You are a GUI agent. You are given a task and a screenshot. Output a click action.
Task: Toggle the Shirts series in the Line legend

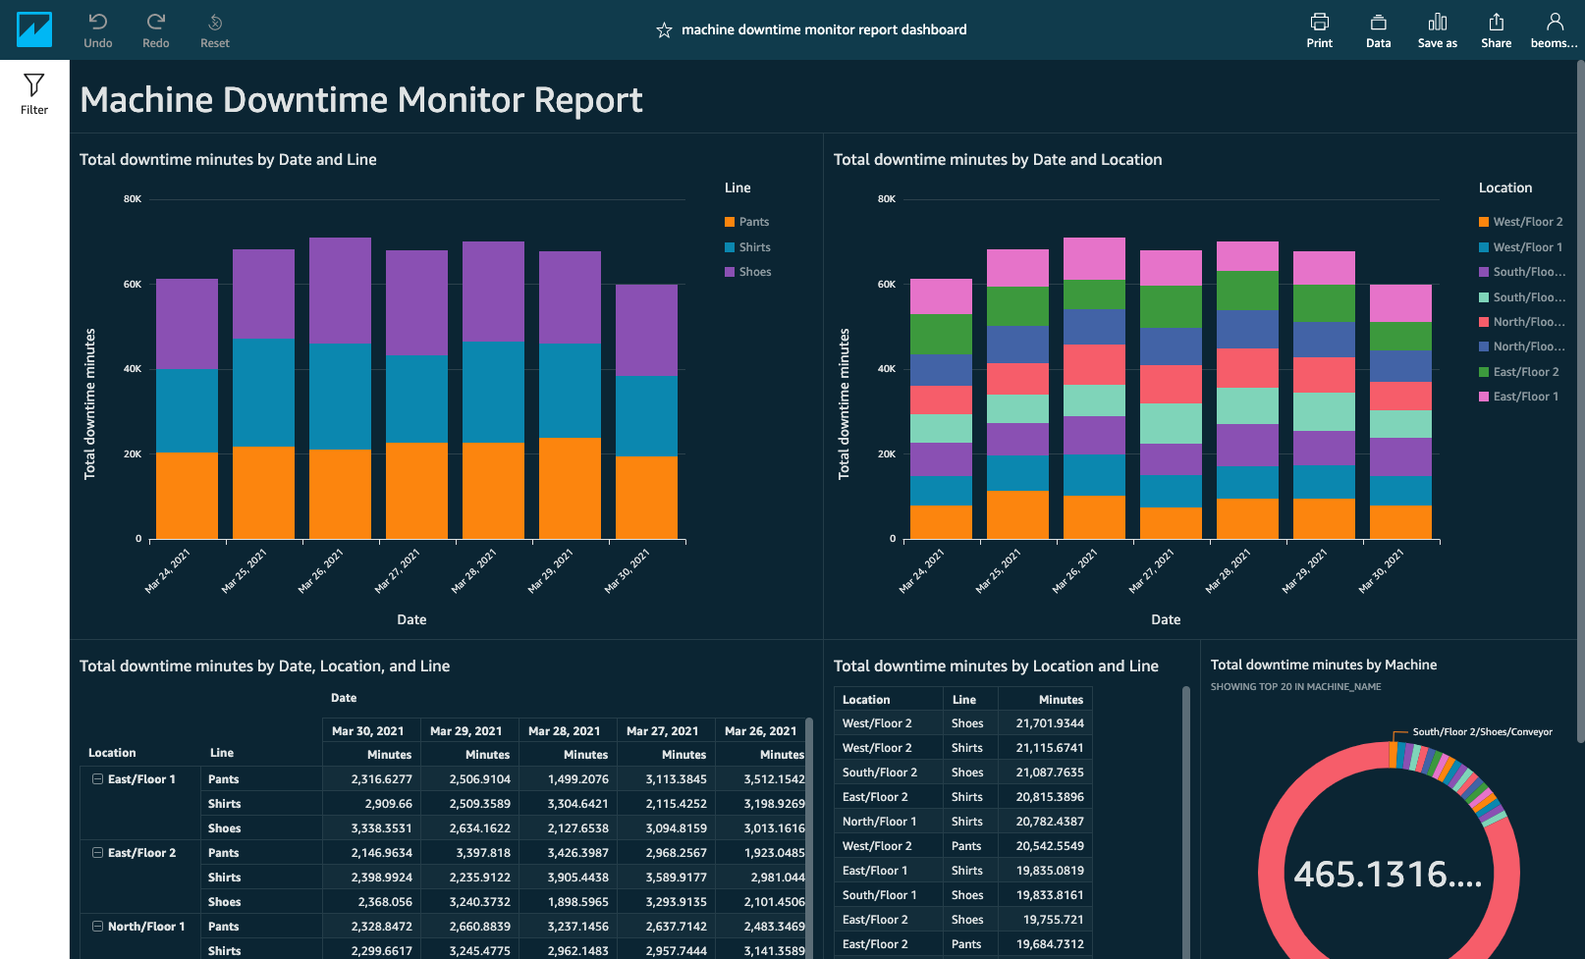(x=755, y=246)
